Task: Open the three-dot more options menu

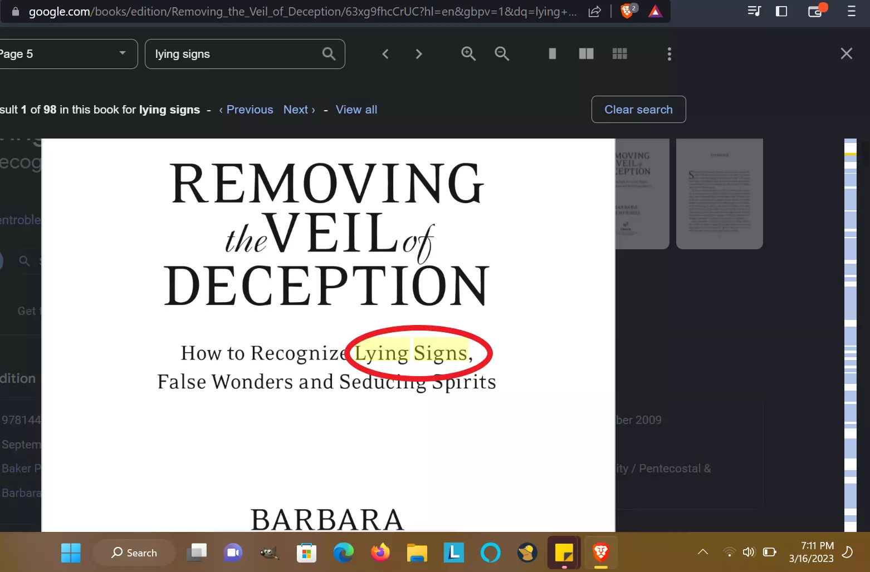Action: [669, 54]
